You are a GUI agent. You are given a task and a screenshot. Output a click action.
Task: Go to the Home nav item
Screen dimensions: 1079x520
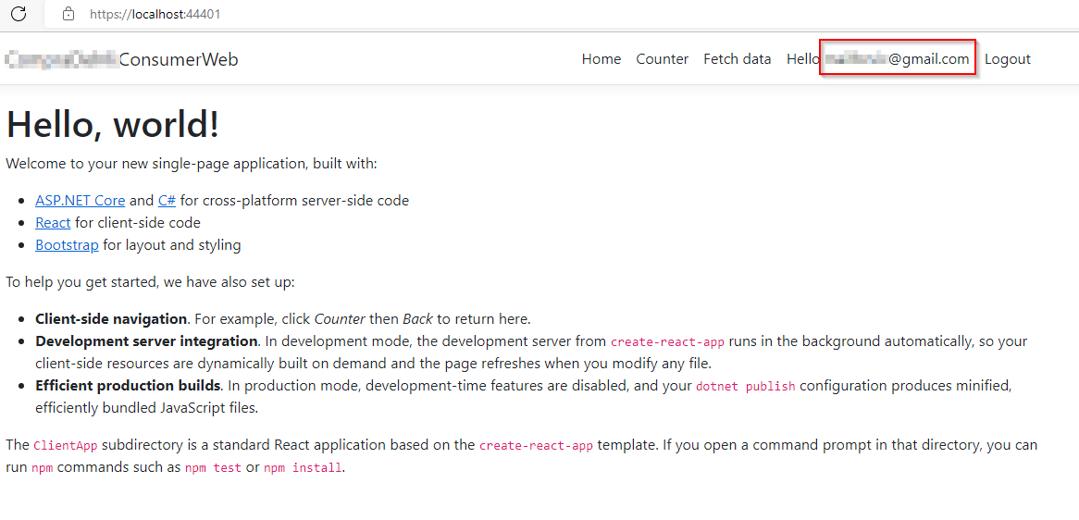tap(601, 59)
